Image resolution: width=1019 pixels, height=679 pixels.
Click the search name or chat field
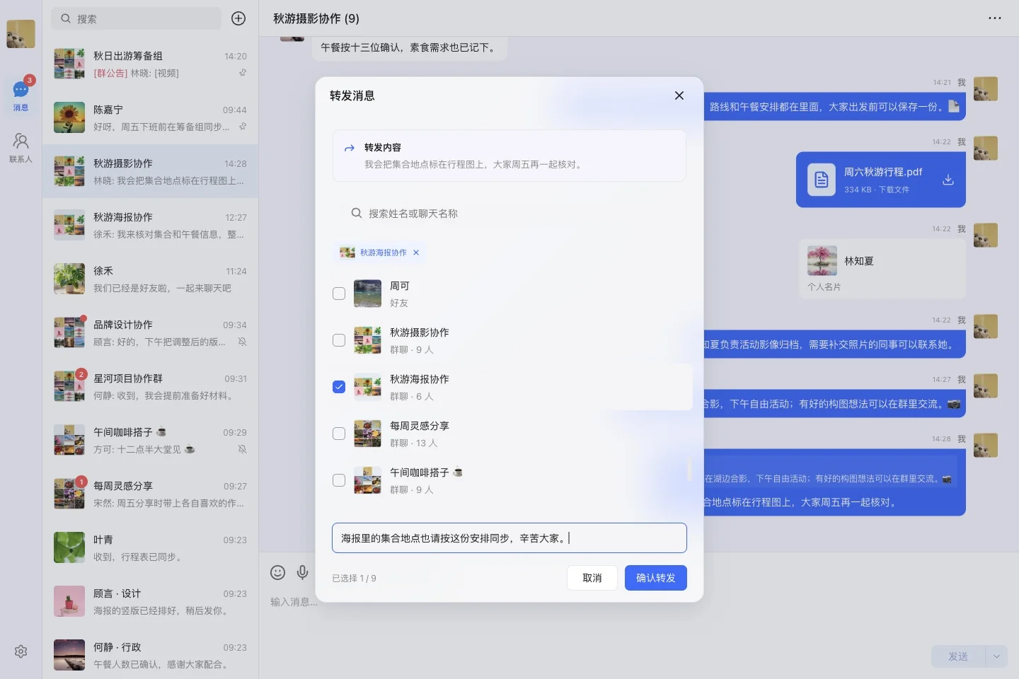(509, 214)
